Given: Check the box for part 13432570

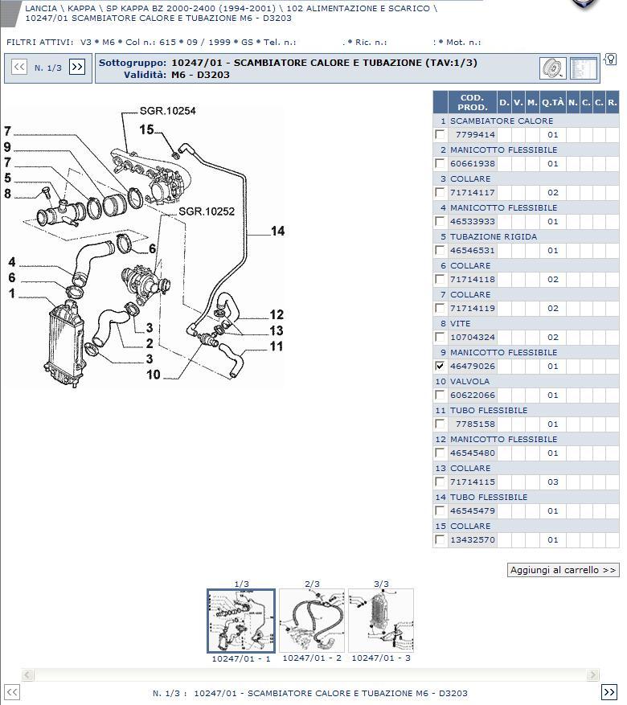Looking at the screenshot, I should [440, 539].
